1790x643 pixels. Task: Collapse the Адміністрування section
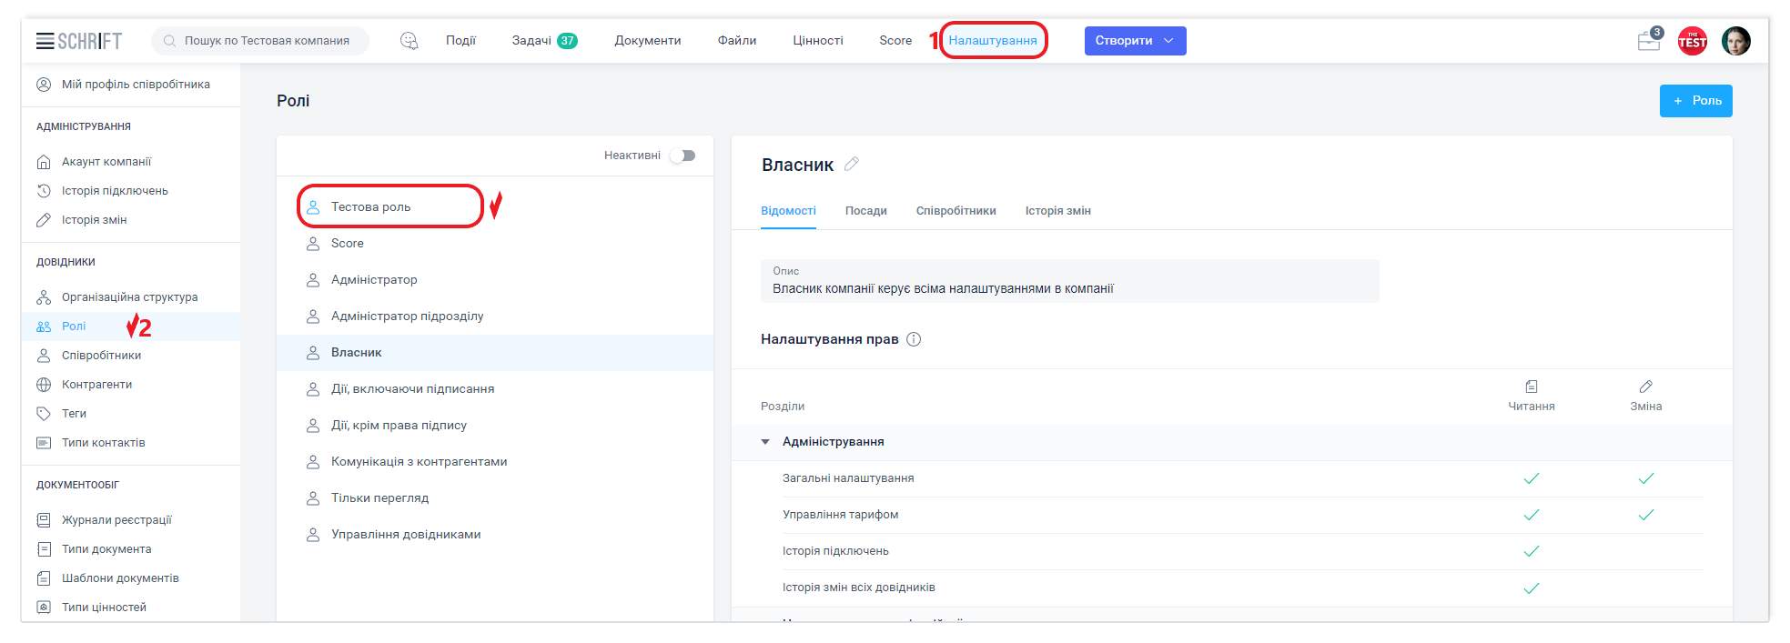[x=765, y=442]
